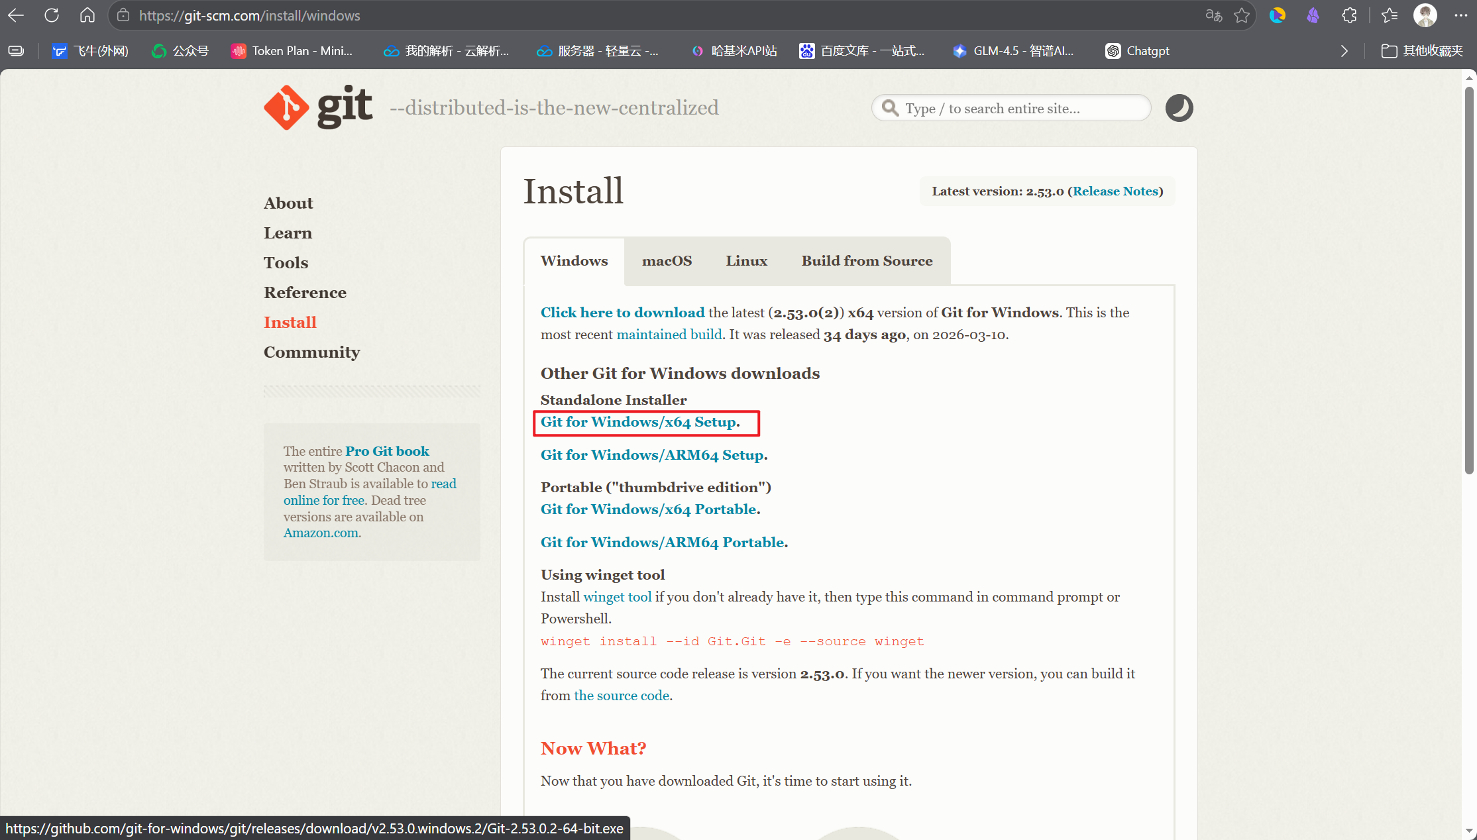Download Git for Windows/ARM64 Setup
Viewport: 1477px width, 840px height.
(652, 455)
